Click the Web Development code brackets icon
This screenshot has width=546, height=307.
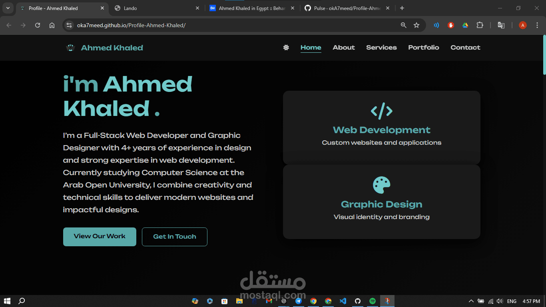coord(382,111)
